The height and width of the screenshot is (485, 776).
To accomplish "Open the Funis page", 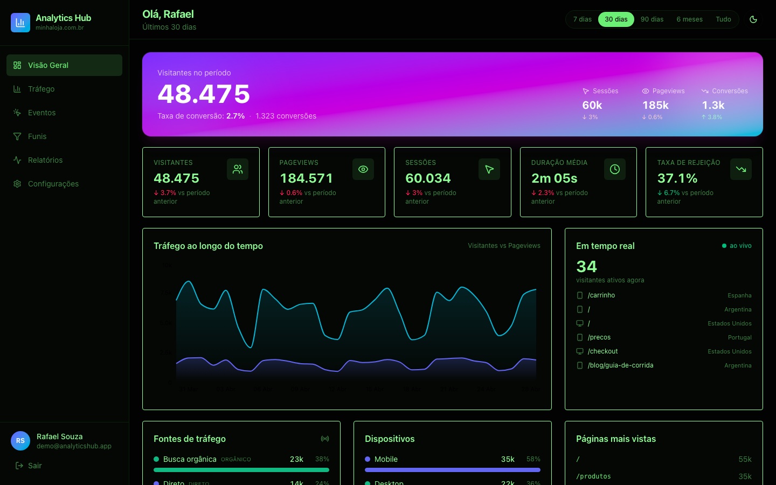I will click(64, 136).
